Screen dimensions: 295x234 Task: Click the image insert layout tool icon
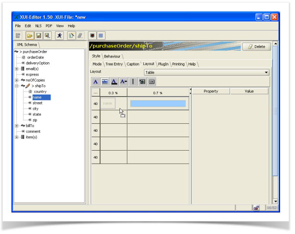click(x=142, y=82)
